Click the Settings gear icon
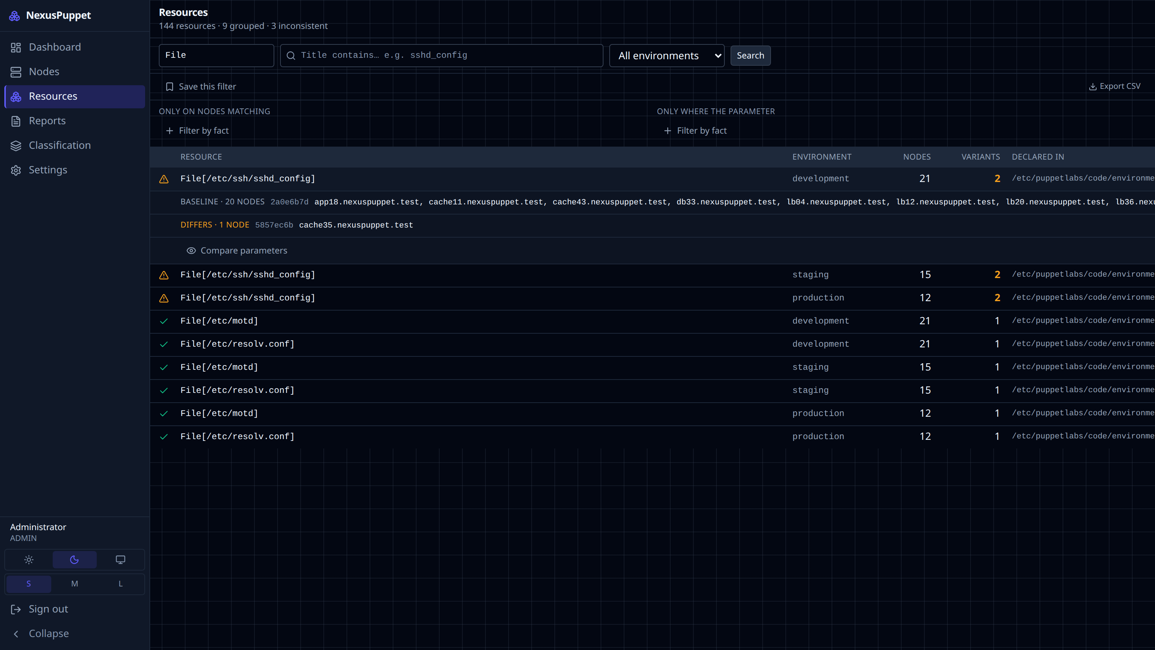Viewport: 1155px width, 650px height. click(x=16, y=170)
